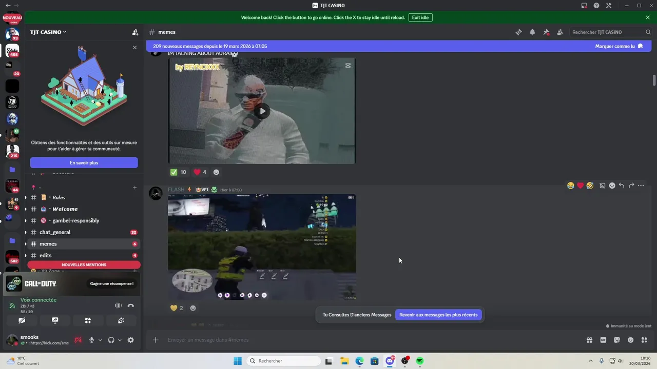Viewport: 657px width, 369px height.
Task: Open voice noise suppression waveform icon
Action: [x=118, y=305]
